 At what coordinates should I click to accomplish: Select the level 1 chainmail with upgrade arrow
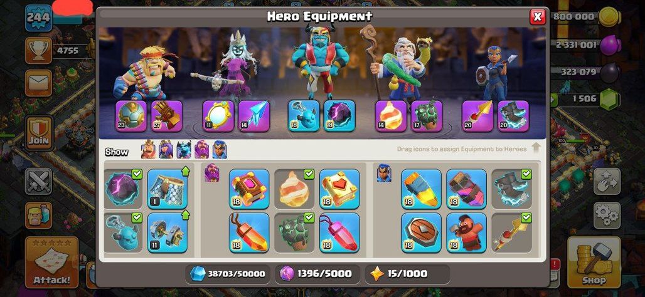pyautogui.click(x=168, y=189)
